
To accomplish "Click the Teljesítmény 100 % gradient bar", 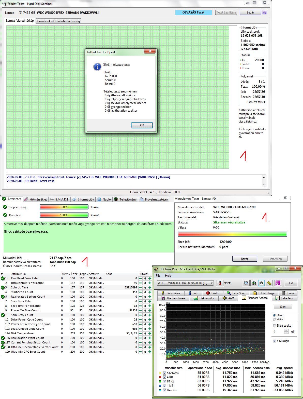I will pyautogui.click(x=64, y=207).
